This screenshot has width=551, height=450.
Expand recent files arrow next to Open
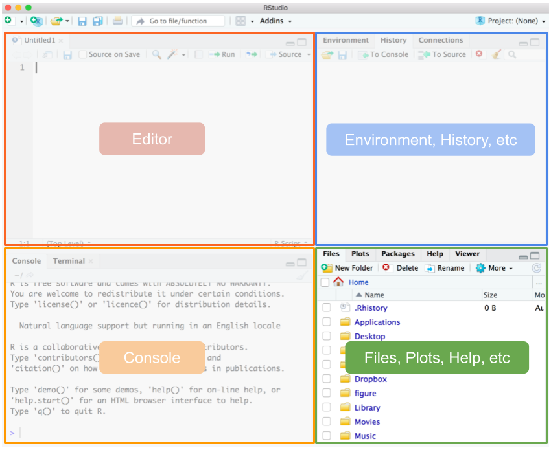(67, 21)
